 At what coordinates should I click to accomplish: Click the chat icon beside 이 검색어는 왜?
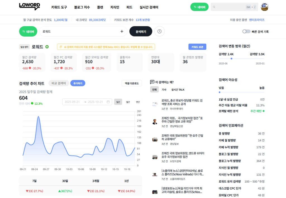(x=152, y=82)
